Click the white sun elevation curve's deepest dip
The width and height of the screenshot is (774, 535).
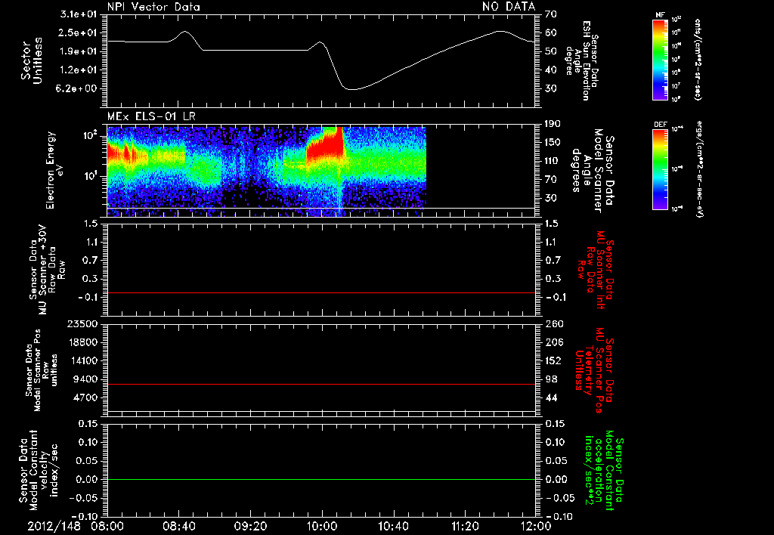351,89
